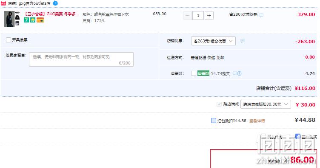Click the shop name gxg官方outlets店
Image resolution: width=320 pixels, height=168 pixels.
point(34,3)
